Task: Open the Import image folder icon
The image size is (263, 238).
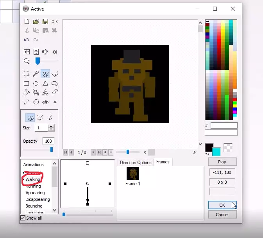Action: (36, 21)
